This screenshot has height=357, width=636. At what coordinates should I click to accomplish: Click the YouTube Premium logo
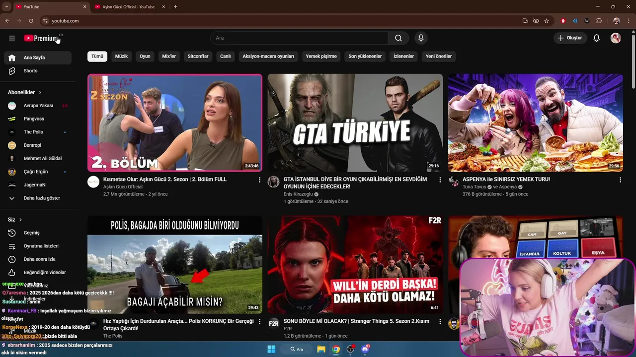pyautogui.click(x=42, y=38)
